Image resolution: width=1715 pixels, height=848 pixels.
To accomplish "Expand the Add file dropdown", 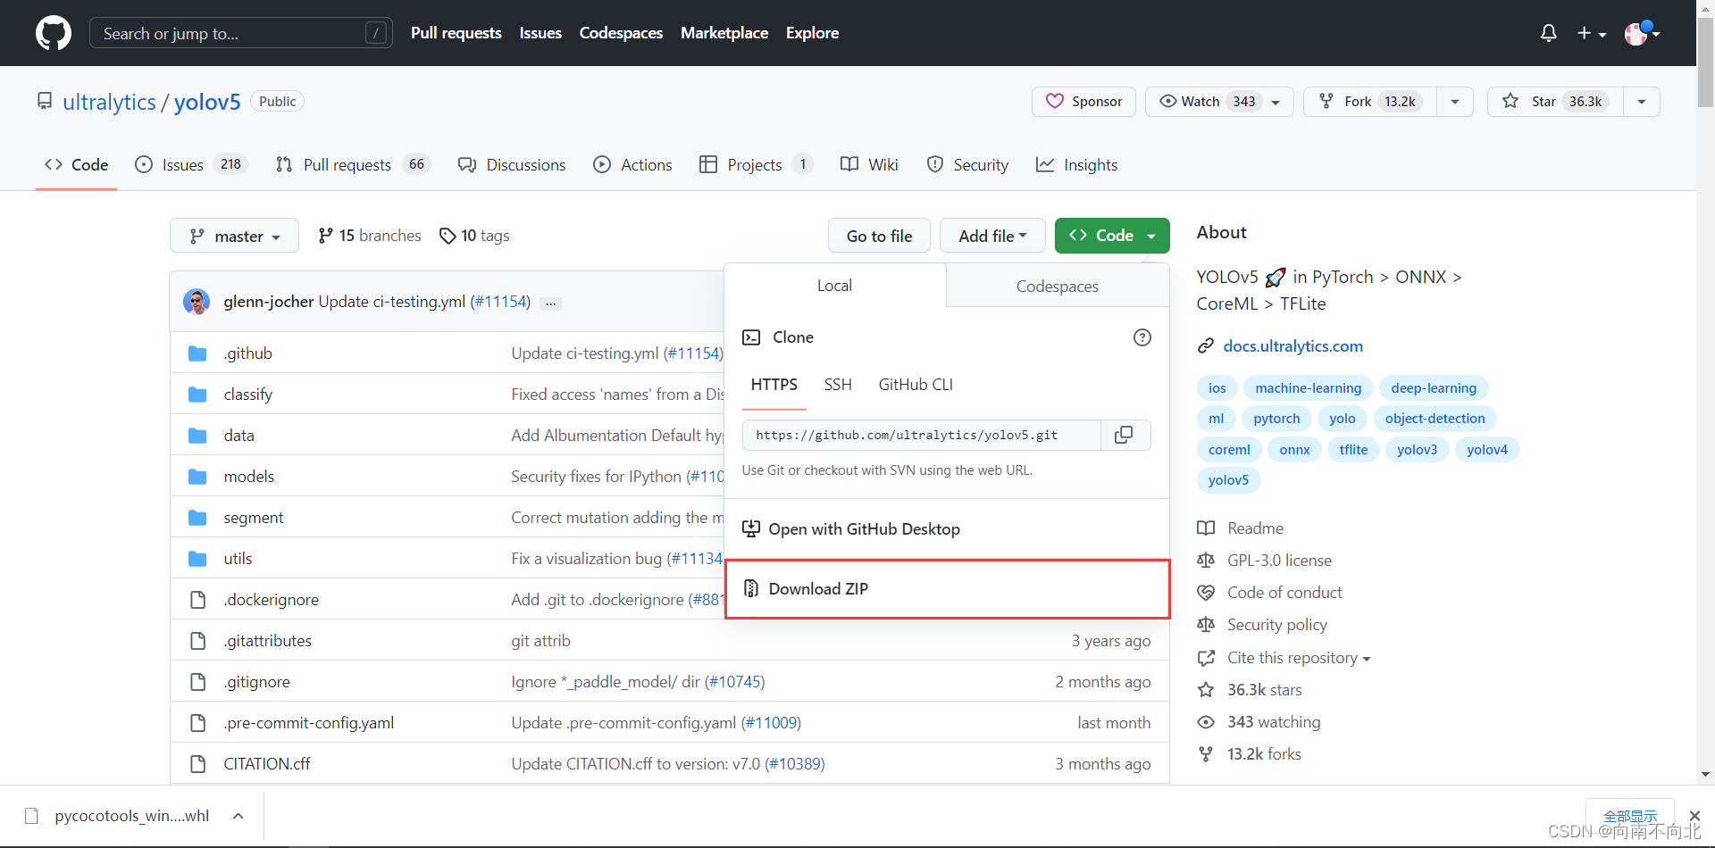I will point(992,236).
